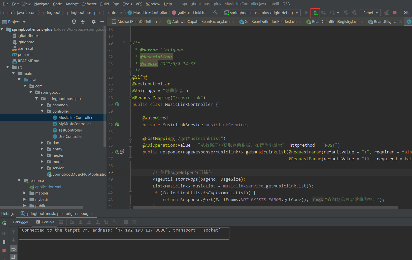This screenshot has height=260, width=412.
Task: Close the springboot-music-plus-origin-debug session tab
Action: [92, 214]
